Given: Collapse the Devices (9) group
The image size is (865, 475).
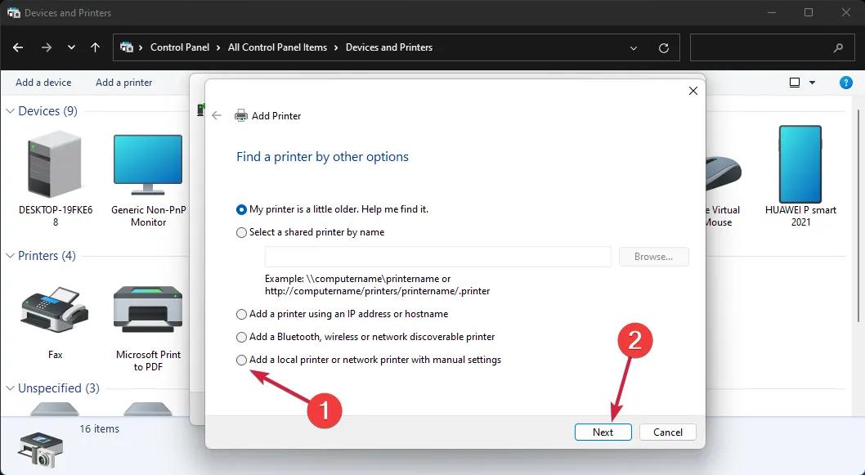Looking at the screenshot, I should (11, 111).
